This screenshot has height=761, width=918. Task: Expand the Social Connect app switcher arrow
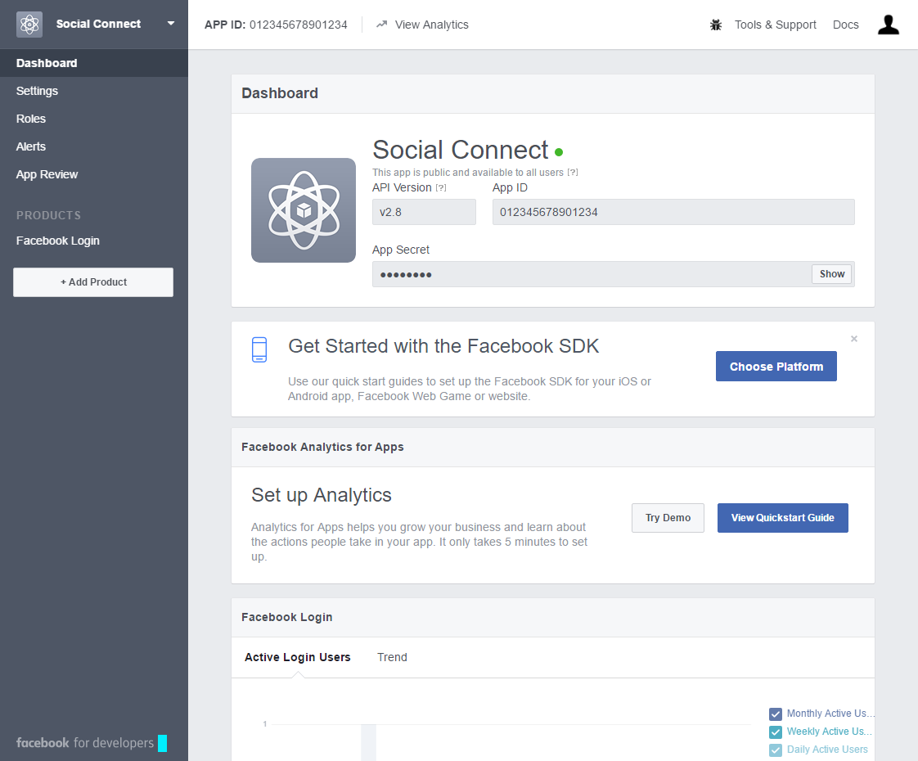[x=171, y=24]
